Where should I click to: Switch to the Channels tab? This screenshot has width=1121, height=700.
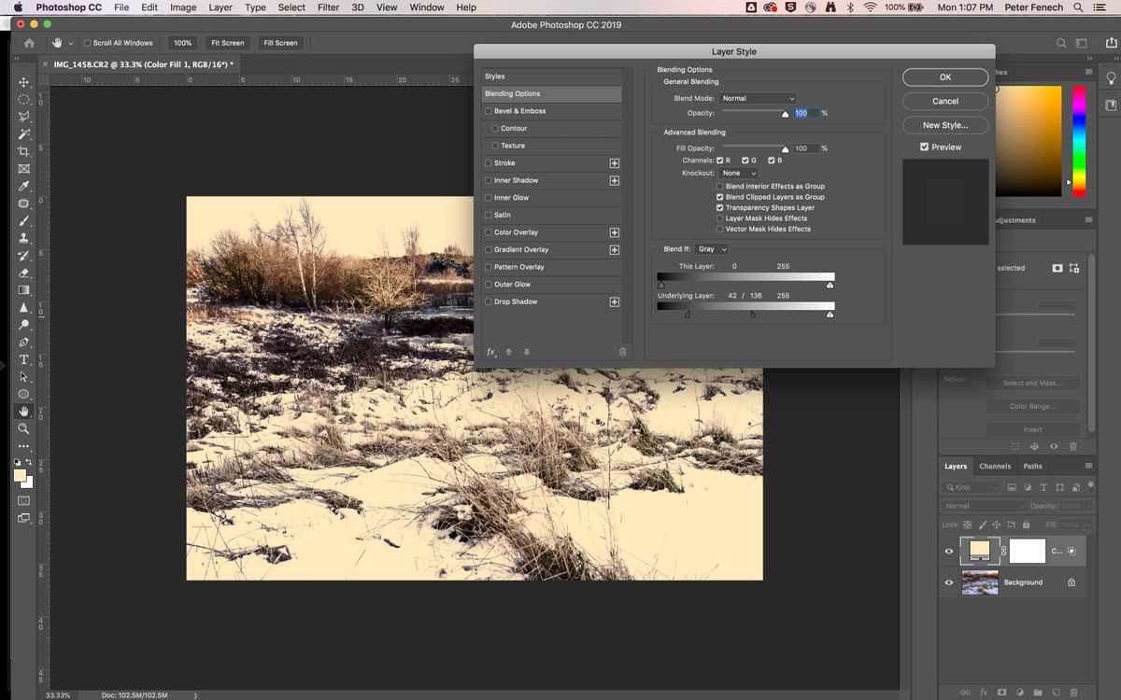coord(995,466)
